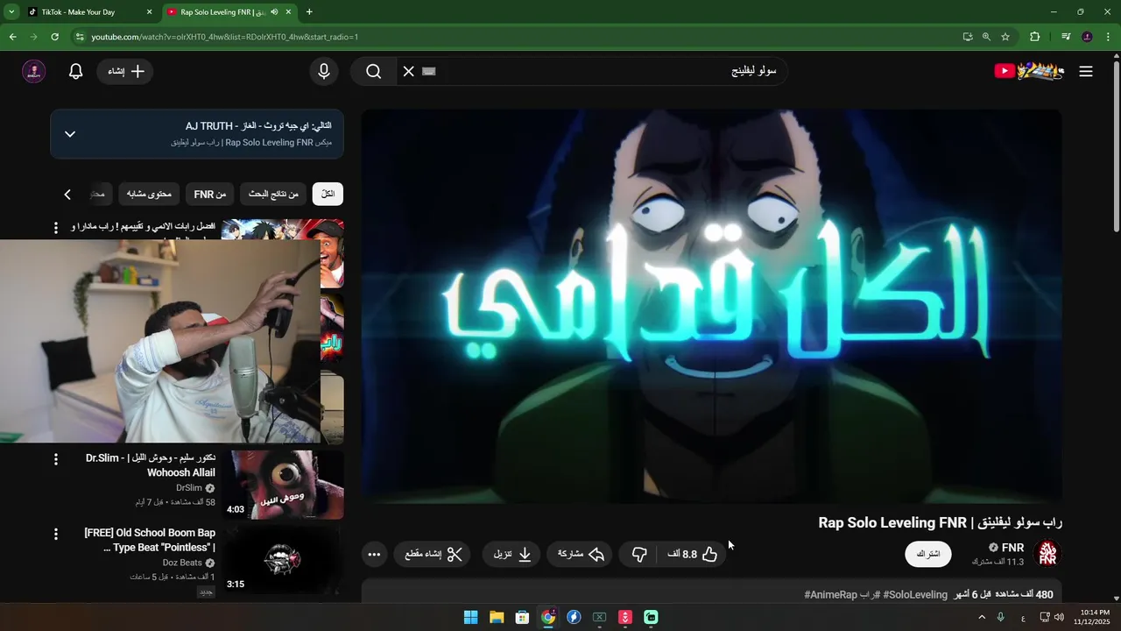Open media control playlist icon in Chrome
Screen dimensions: 1121x631
[1066, 37]
